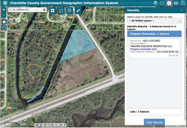
Task: Select Parcel ID 402115253002 text
Action: click(x=151, y=41)
